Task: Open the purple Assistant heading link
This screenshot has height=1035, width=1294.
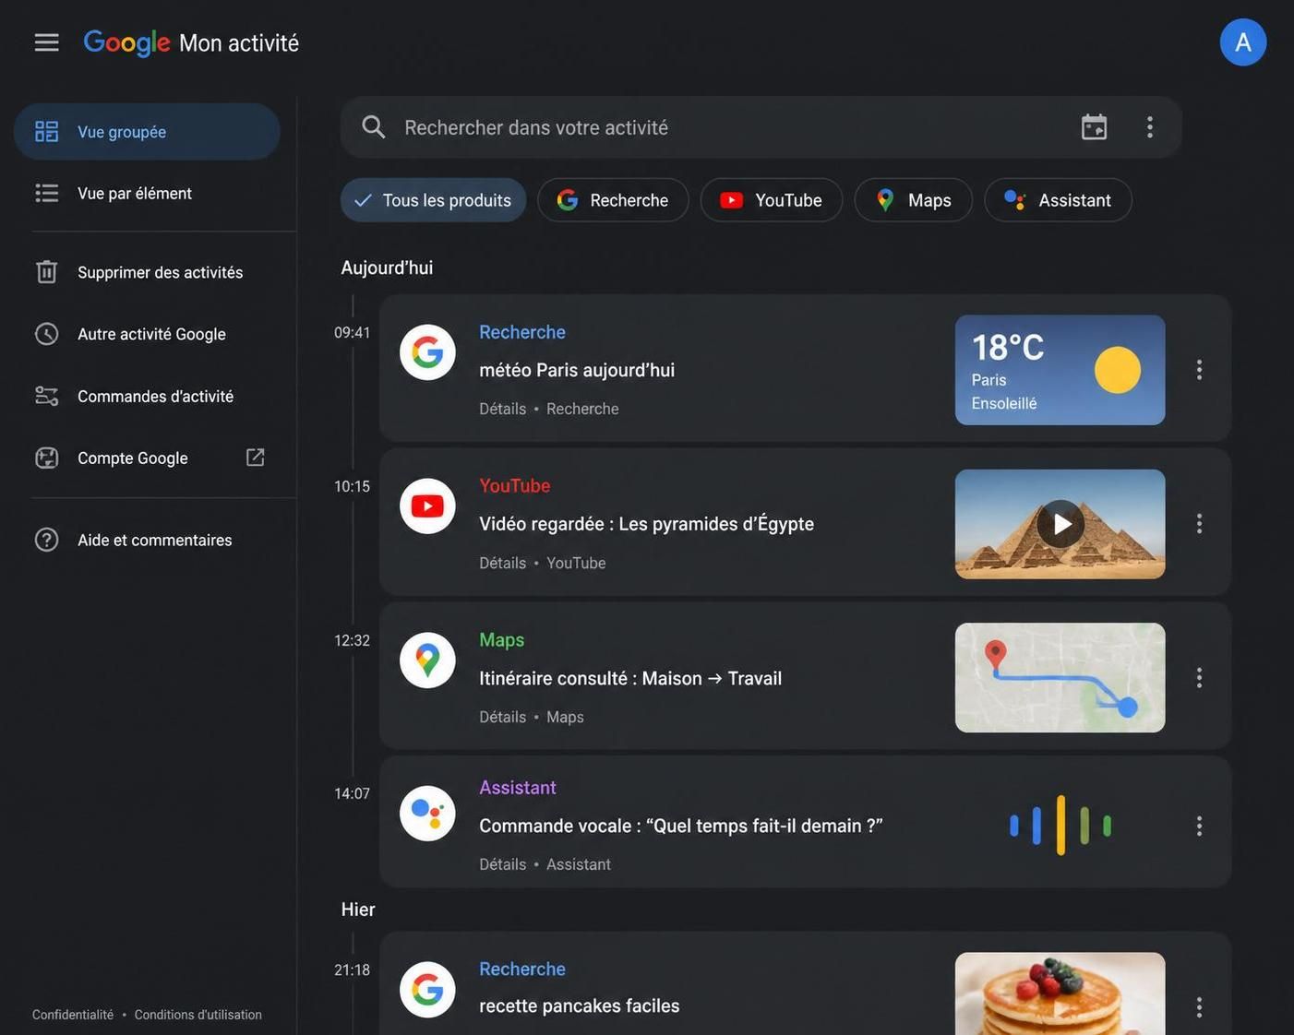Action: point(517,788)
